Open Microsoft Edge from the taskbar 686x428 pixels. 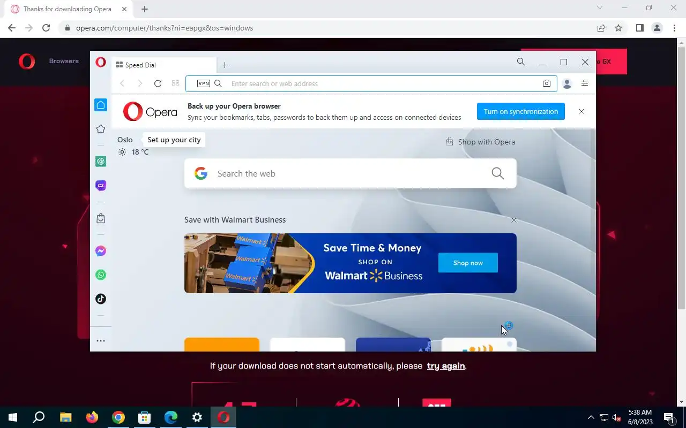click(171, 417)
